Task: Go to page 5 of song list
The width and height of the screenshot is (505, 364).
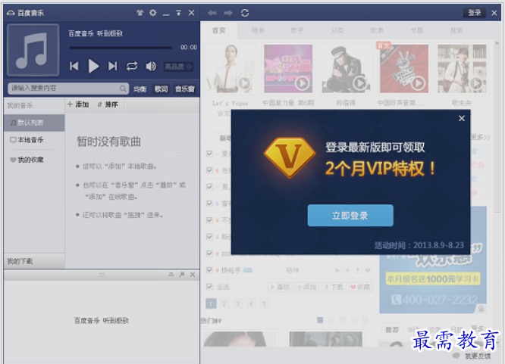Action: [x=265, y=303]
